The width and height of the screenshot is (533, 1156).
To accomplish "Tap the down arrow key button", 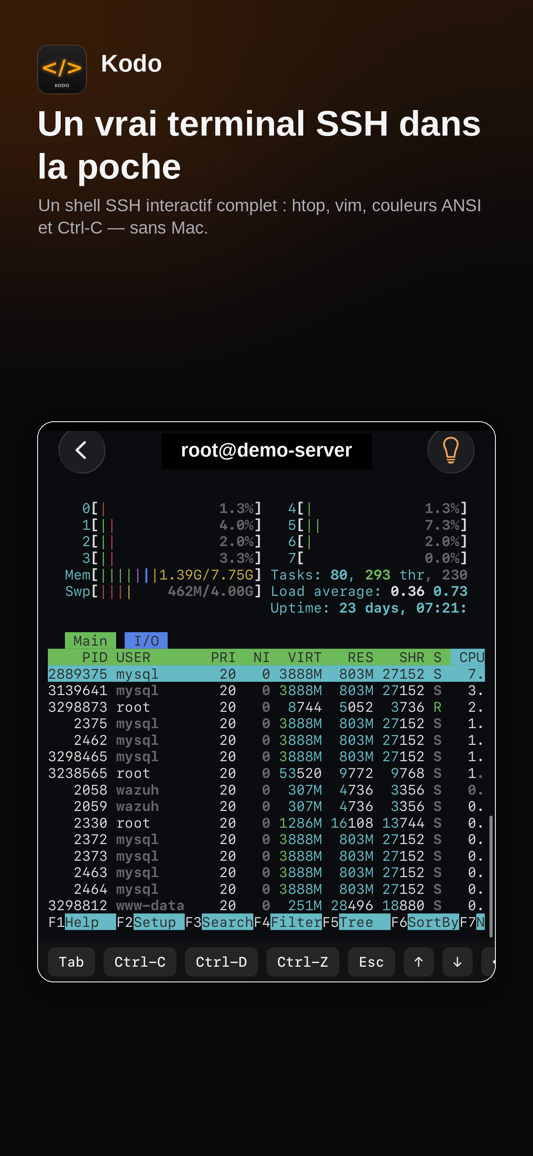I will coord(457,962).
